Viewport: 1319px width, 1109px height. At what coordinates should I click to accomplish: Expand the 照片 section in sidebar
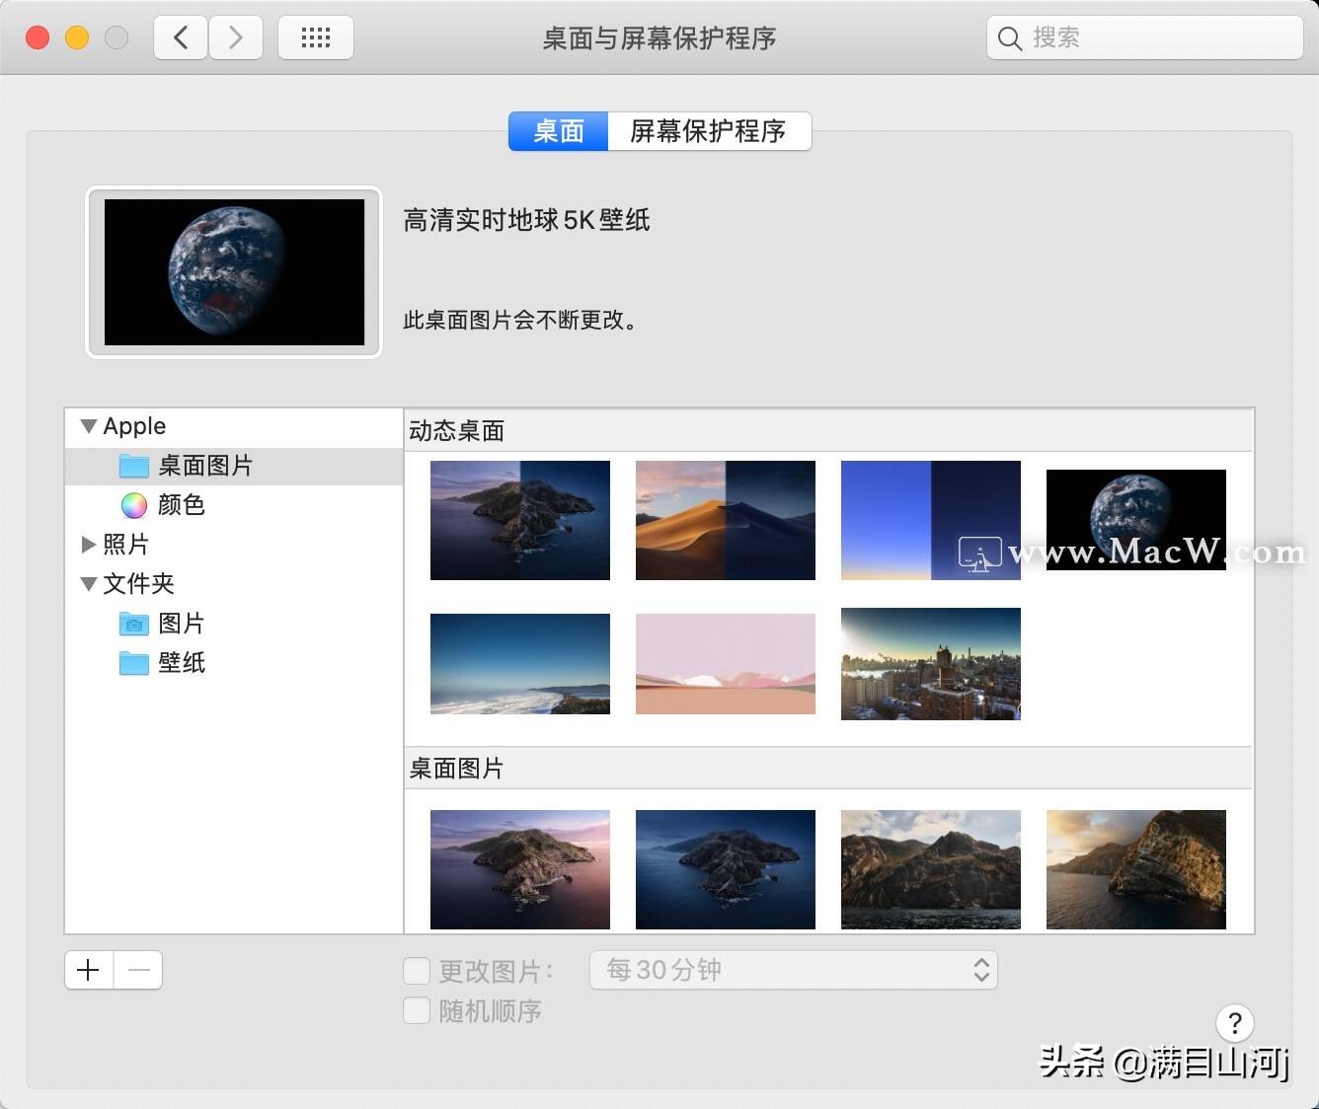click(89, 544)
